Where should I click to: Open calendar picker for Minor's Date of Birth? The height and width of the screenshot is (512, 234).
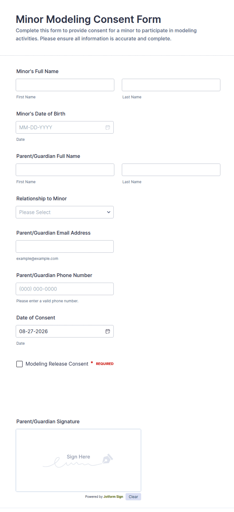(108, 127)
